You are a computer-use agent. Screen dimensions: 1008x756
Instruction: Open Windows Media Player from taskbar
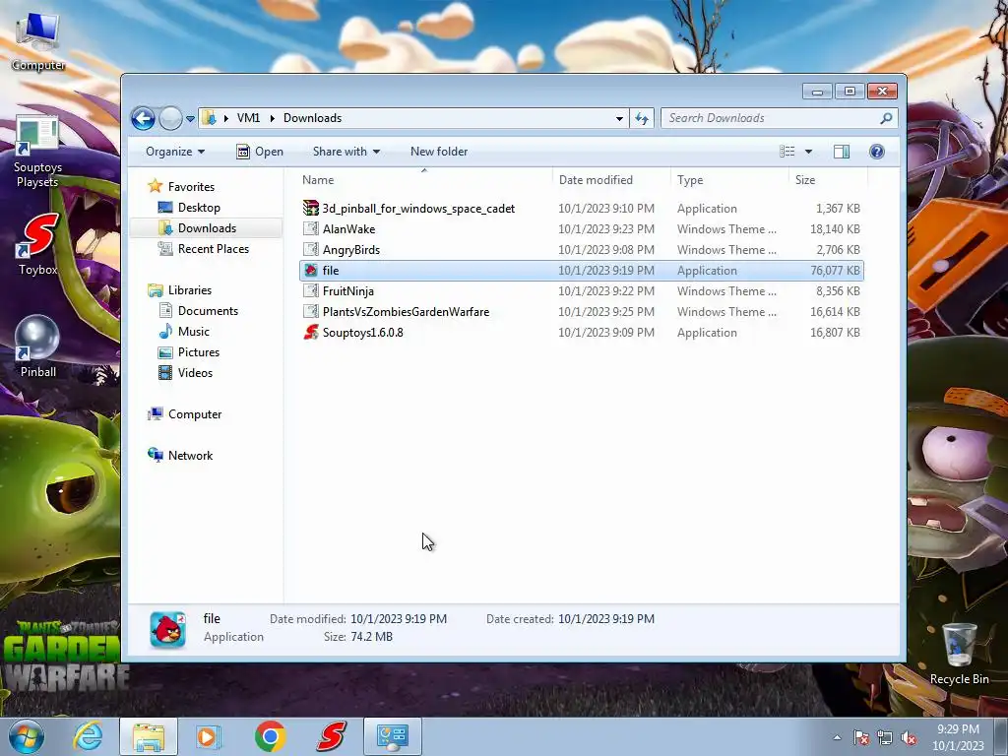click(x=209, y=736)
